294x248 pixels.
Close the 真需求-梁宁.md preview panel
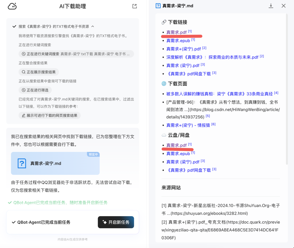pos(283,6)
